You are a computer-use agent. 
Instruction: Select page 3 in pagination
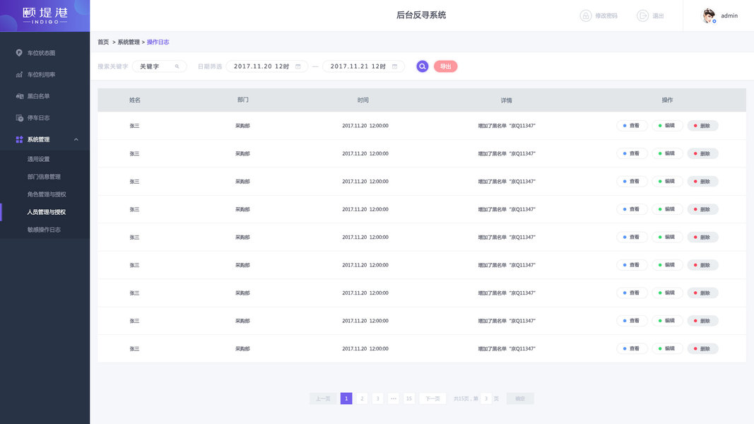coord(377,399)
